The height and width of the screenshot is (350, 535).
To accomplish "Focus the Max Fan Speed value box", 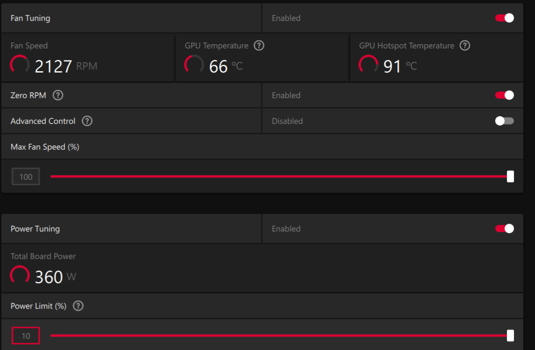I will (26, 177).
